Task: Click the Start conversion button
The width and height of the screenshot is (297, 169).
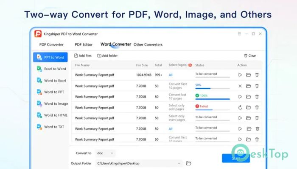Action: [236, 158]
